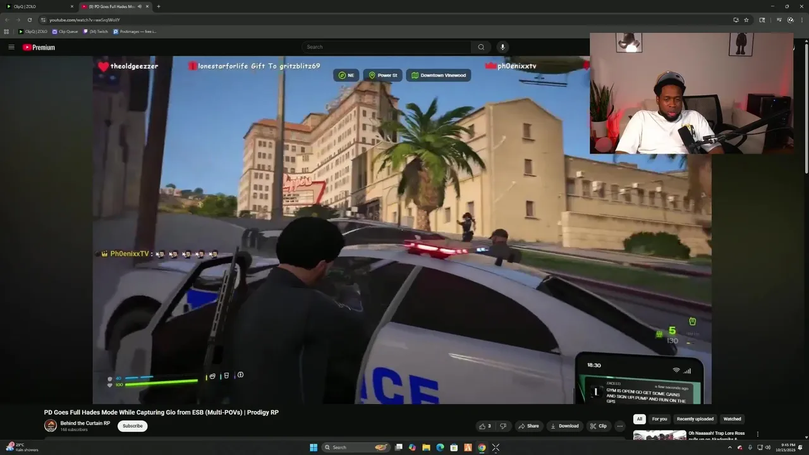Download the video
Viewport: 809px width, 455px height.
click(x=565, y=426)
